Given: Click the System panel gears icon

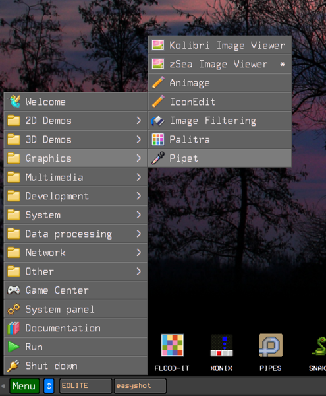Looking at the screenshot, I should coord(14,309).
